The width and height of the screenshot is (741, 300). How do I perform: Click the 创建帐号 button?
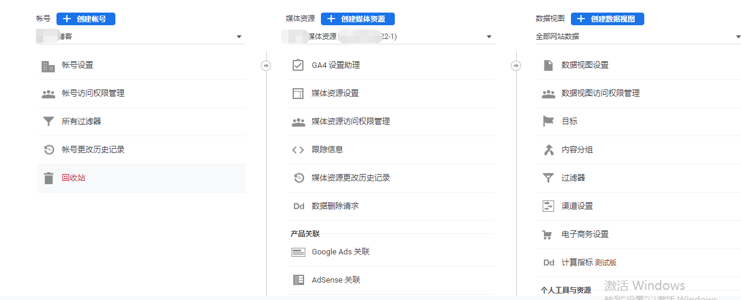[x=86, y=19]
